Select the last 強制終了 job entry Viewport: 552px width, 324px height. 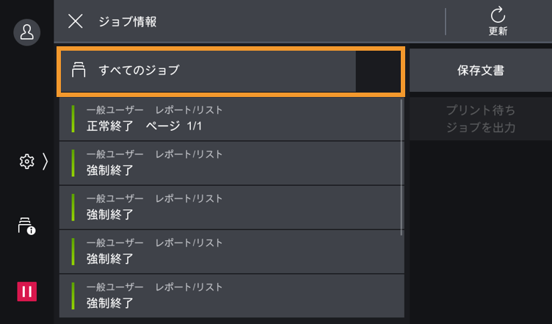coord(231,295)
